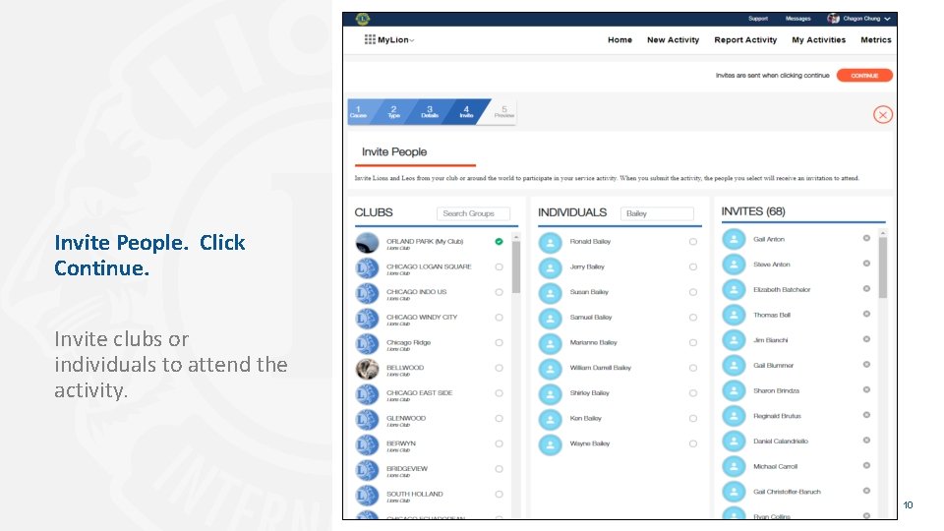
Task: Click Samuel Bailey name
Action: 591,318
